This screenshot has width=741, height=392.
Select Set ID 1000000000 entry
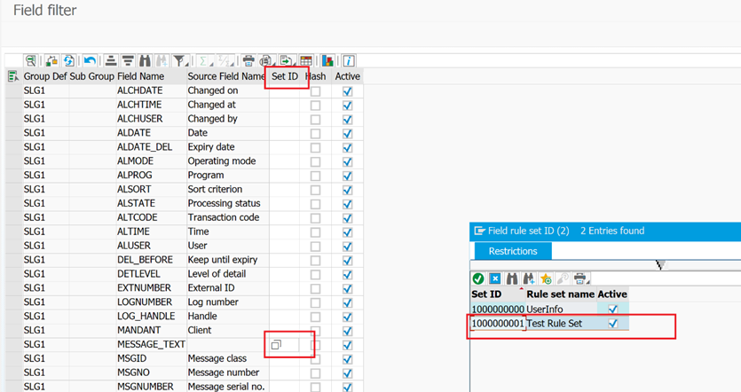(498, 309)
